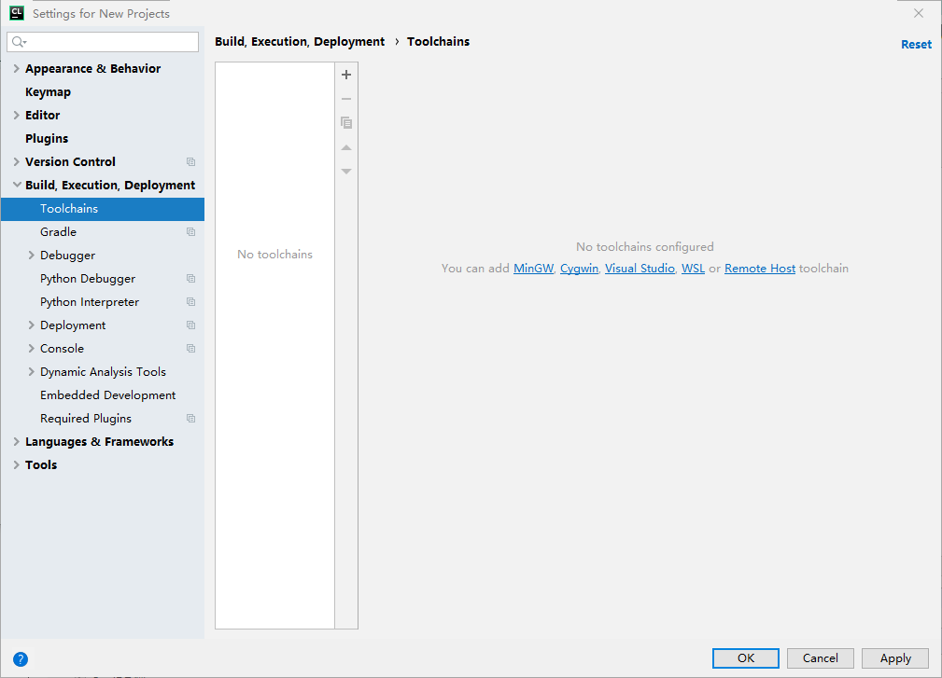
Task: Click the Cancel button
Action: 820,658
